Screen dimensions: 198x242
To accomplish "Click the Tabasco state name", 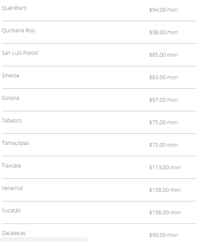I will (12, 121).
